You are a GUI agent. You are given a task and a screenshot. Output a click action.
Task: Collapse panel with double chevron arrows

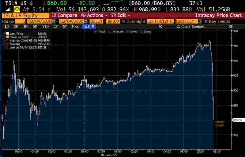coord(160,27)
